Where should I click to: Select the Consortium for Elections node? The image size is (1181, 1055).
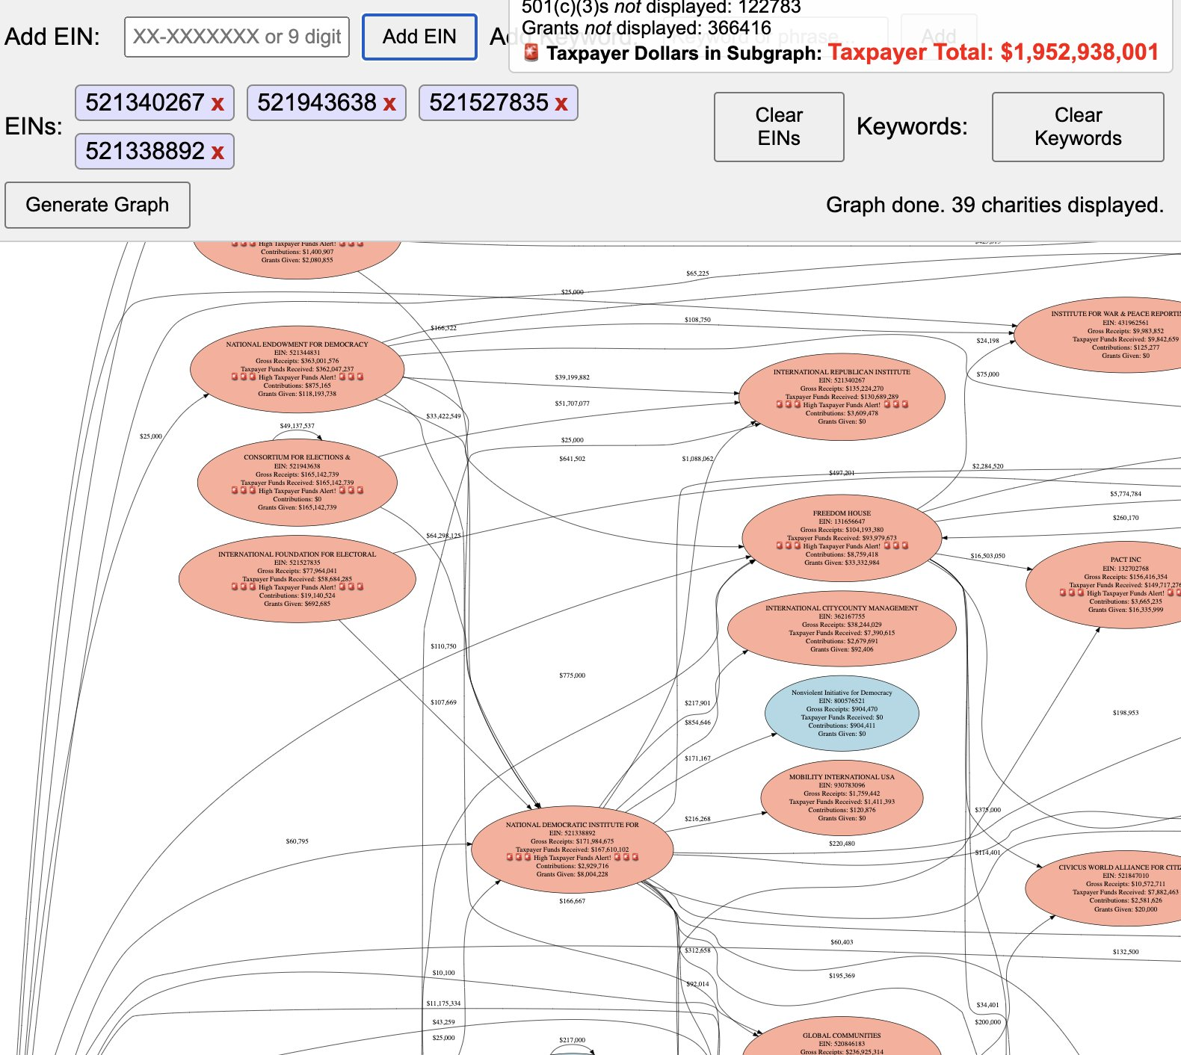pos(297,482)
